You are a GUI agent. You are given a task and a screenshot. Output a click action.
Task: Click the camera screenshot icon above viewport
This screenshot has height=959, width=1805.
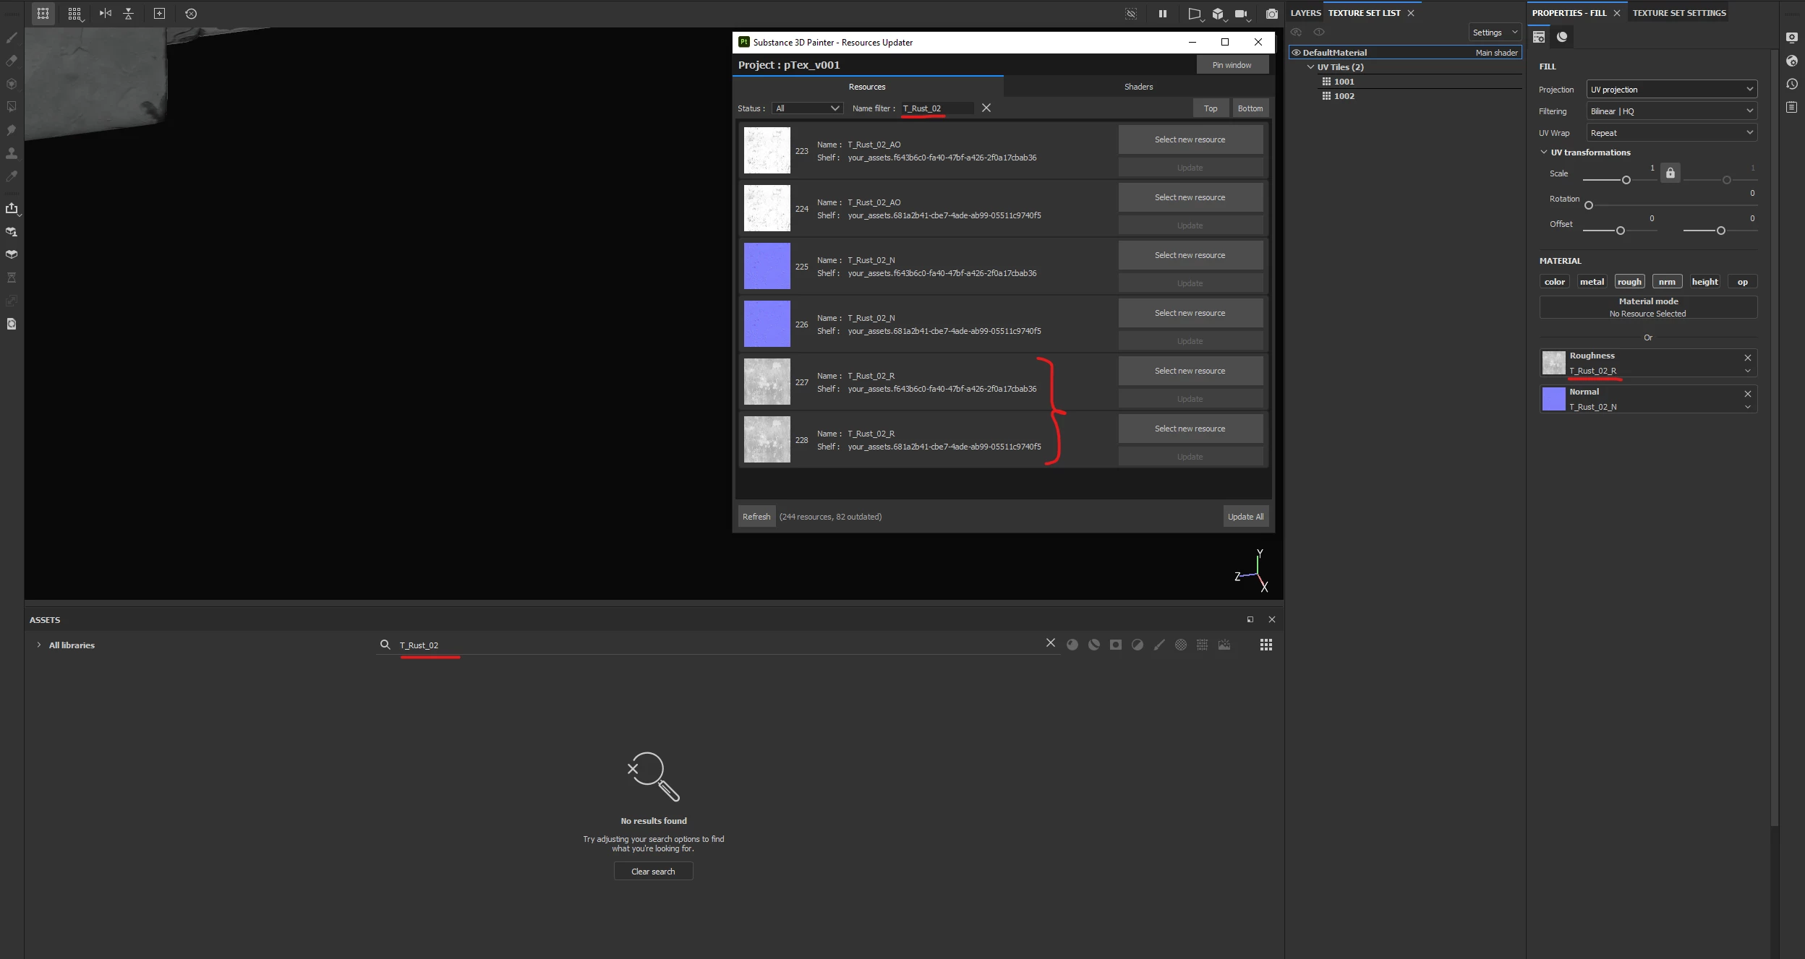pos(1271,14)
